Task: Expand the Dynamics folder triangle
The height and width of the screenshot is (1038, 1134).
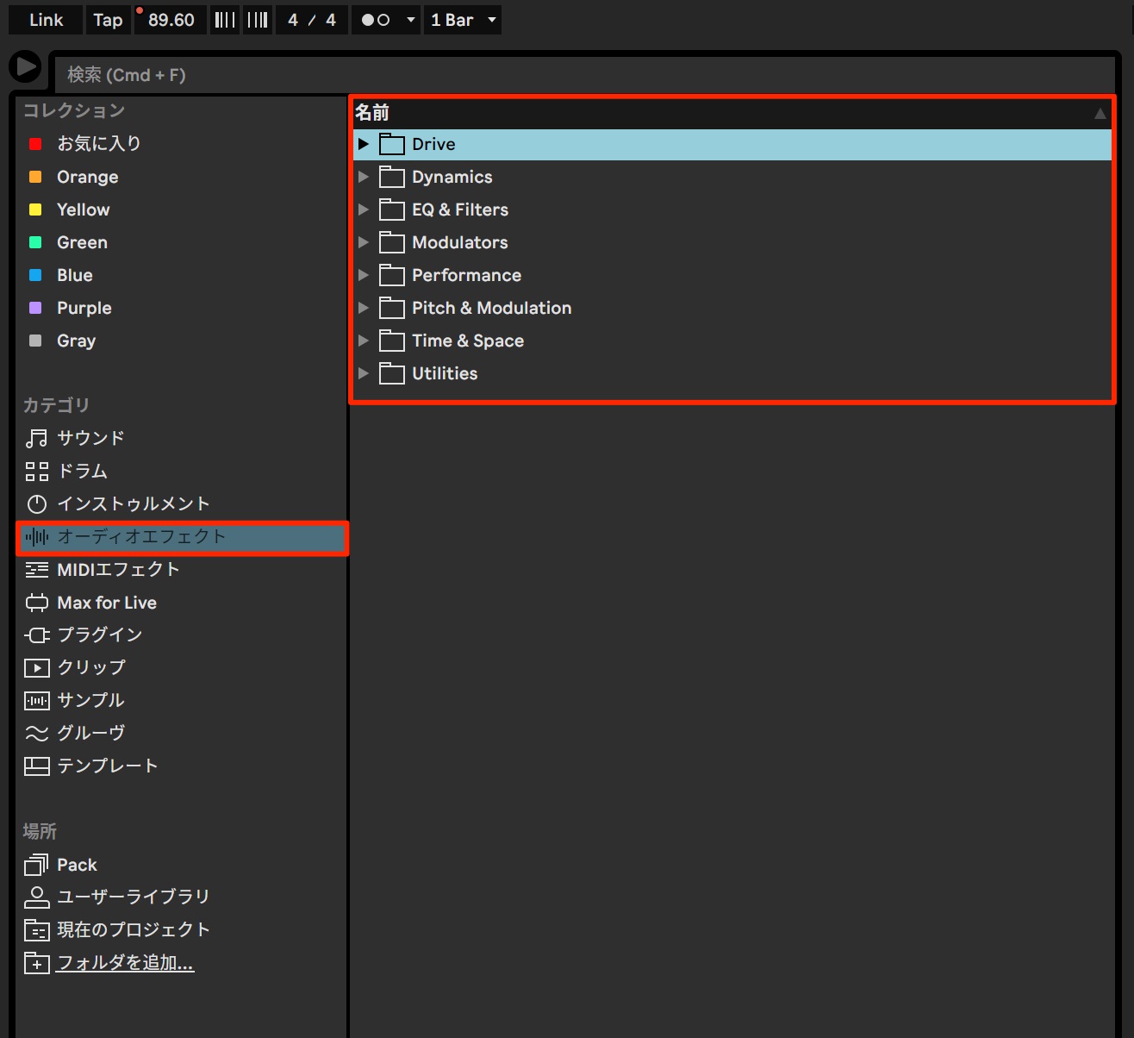Action: (364, 177)
